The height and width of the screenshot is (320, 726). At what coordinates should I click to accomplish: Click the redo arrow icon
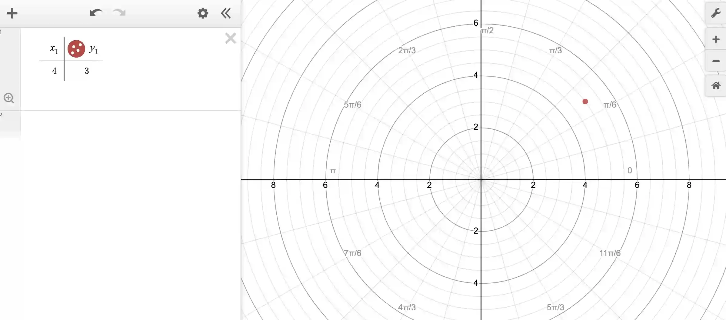(x=119, y=13)
